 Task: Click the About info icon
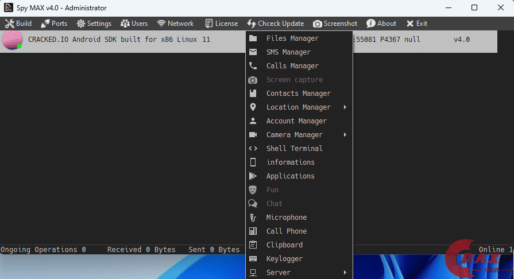coord(371,24)
